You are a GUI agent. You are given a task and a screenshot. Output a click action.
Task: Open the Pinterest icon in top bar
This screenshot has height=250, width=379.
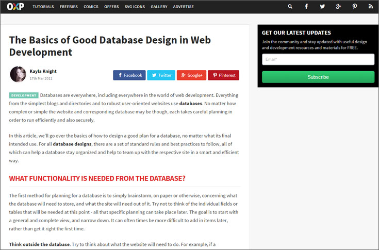(x=355, y=7)
